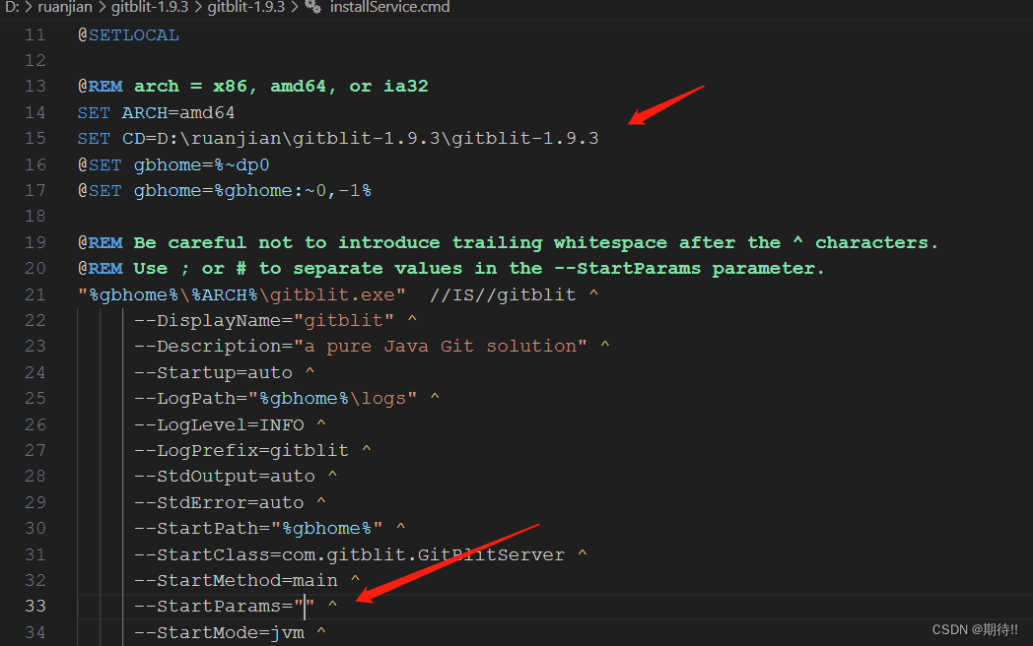Click line number 21 in the gutter
This screenshot has height=646, width=1033.
click(34, 294)
